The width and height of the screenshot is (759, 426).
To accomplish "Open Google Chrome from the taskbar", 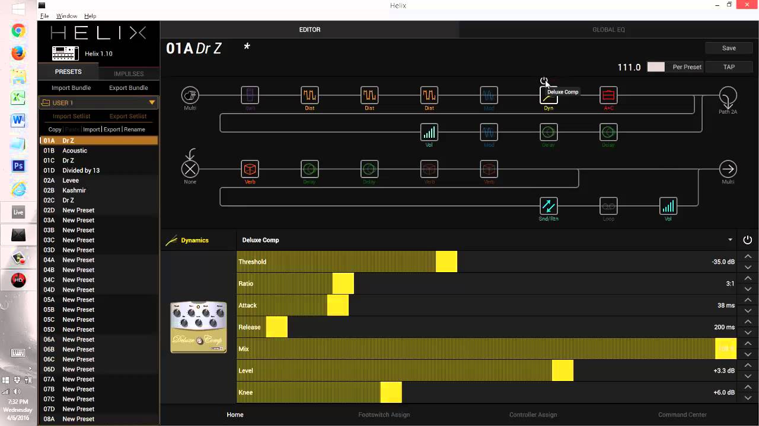I will pyautogui.click(x=18, y=31).
